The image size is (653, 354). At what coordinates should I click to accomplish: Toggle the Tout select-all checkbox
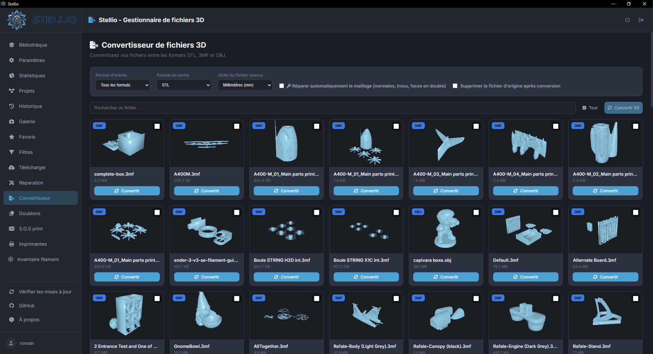pyautogui.click(x=584, y=108)
